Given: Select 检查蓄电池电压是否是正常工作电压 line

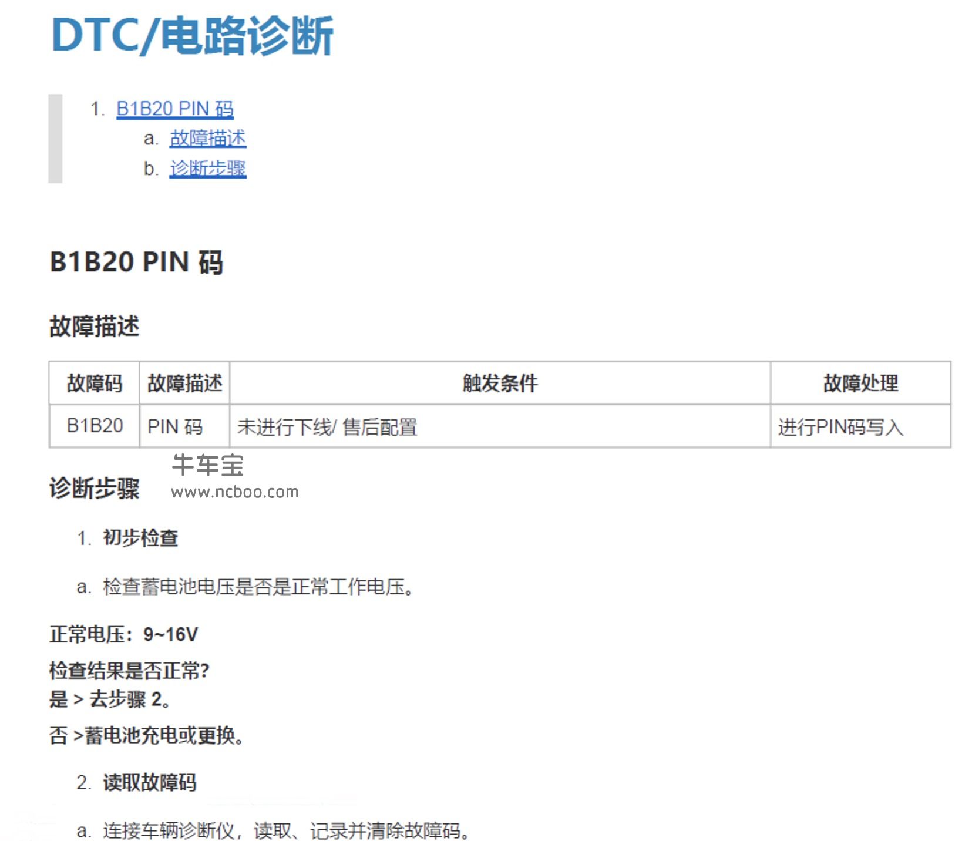Looking at the screenshot, I should [x=258, y=587].
